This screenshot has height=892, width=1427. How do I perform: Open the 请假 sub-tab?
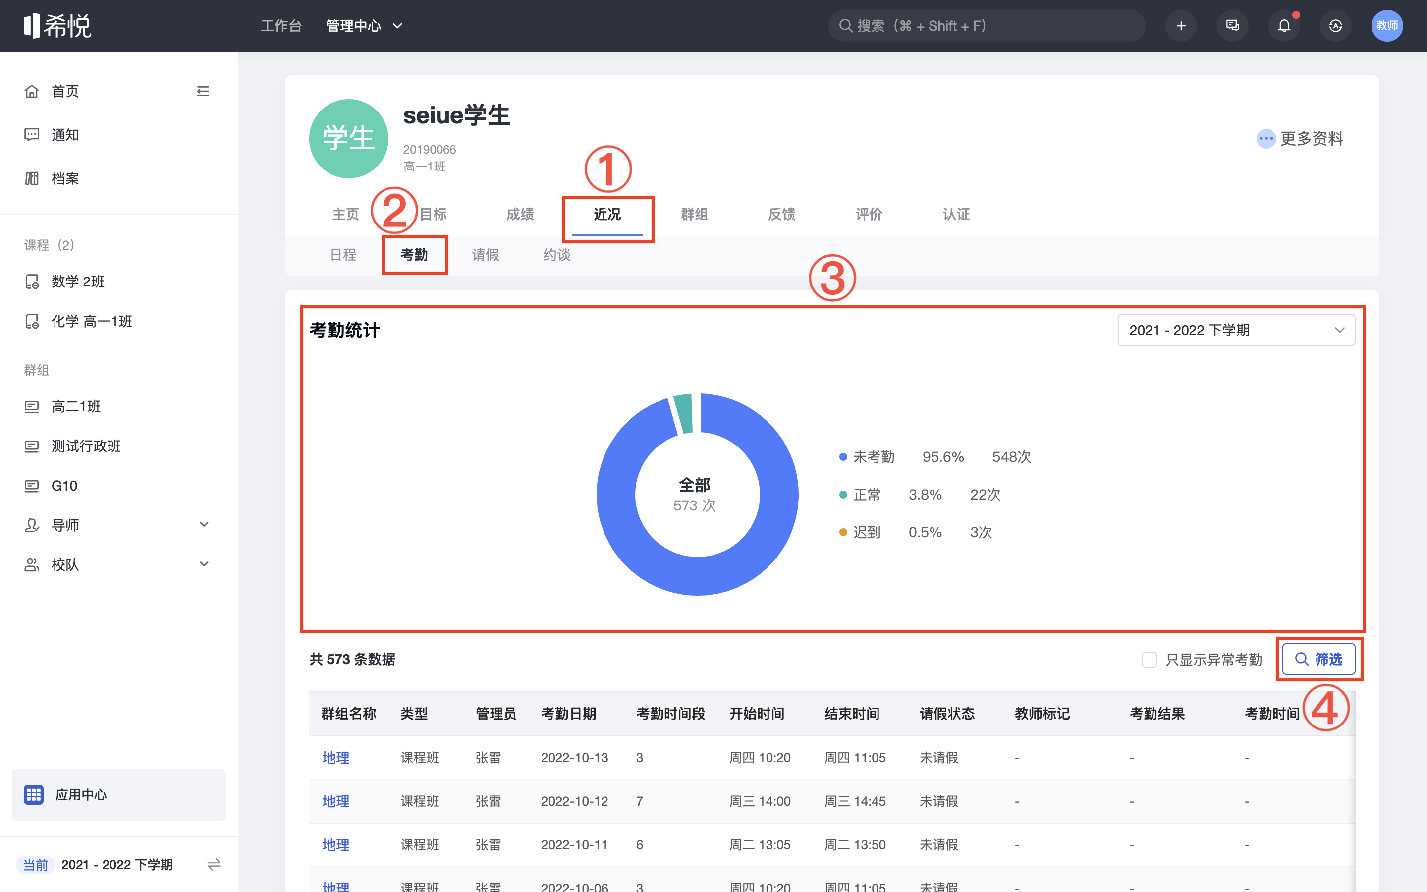[486, 255]
